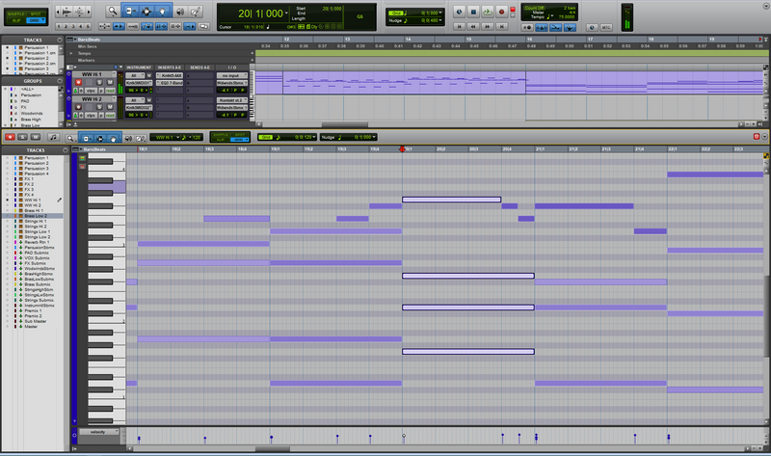The image size is (771, 456).
Task: Select the Selector tool in main toolbar
Action: 146,12
